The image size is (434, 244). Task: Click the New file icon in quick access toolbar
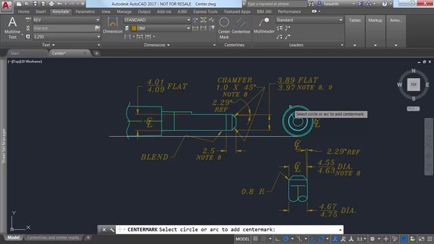[x=19, y=4]
